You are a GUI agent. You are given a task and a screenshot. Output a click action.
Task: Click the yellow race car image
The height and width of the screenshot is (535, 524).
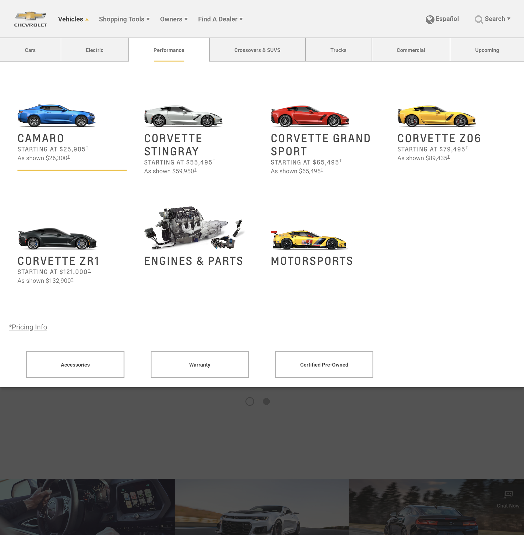pos(309,239)
